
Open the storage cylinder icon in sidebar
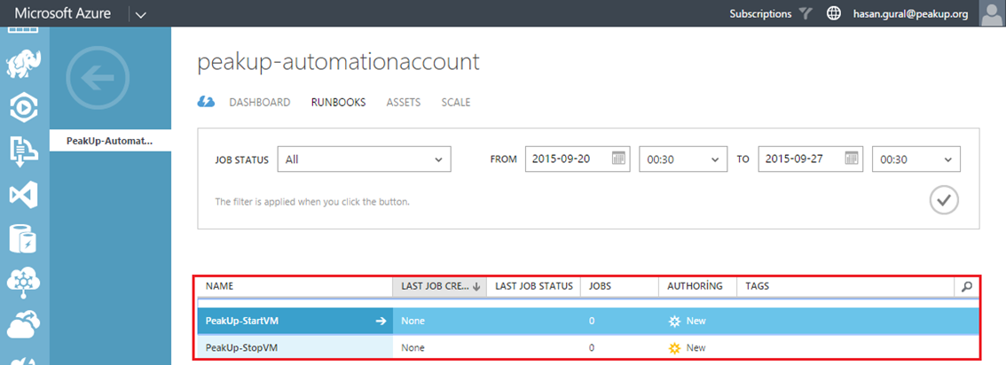(x=24, y=239)
